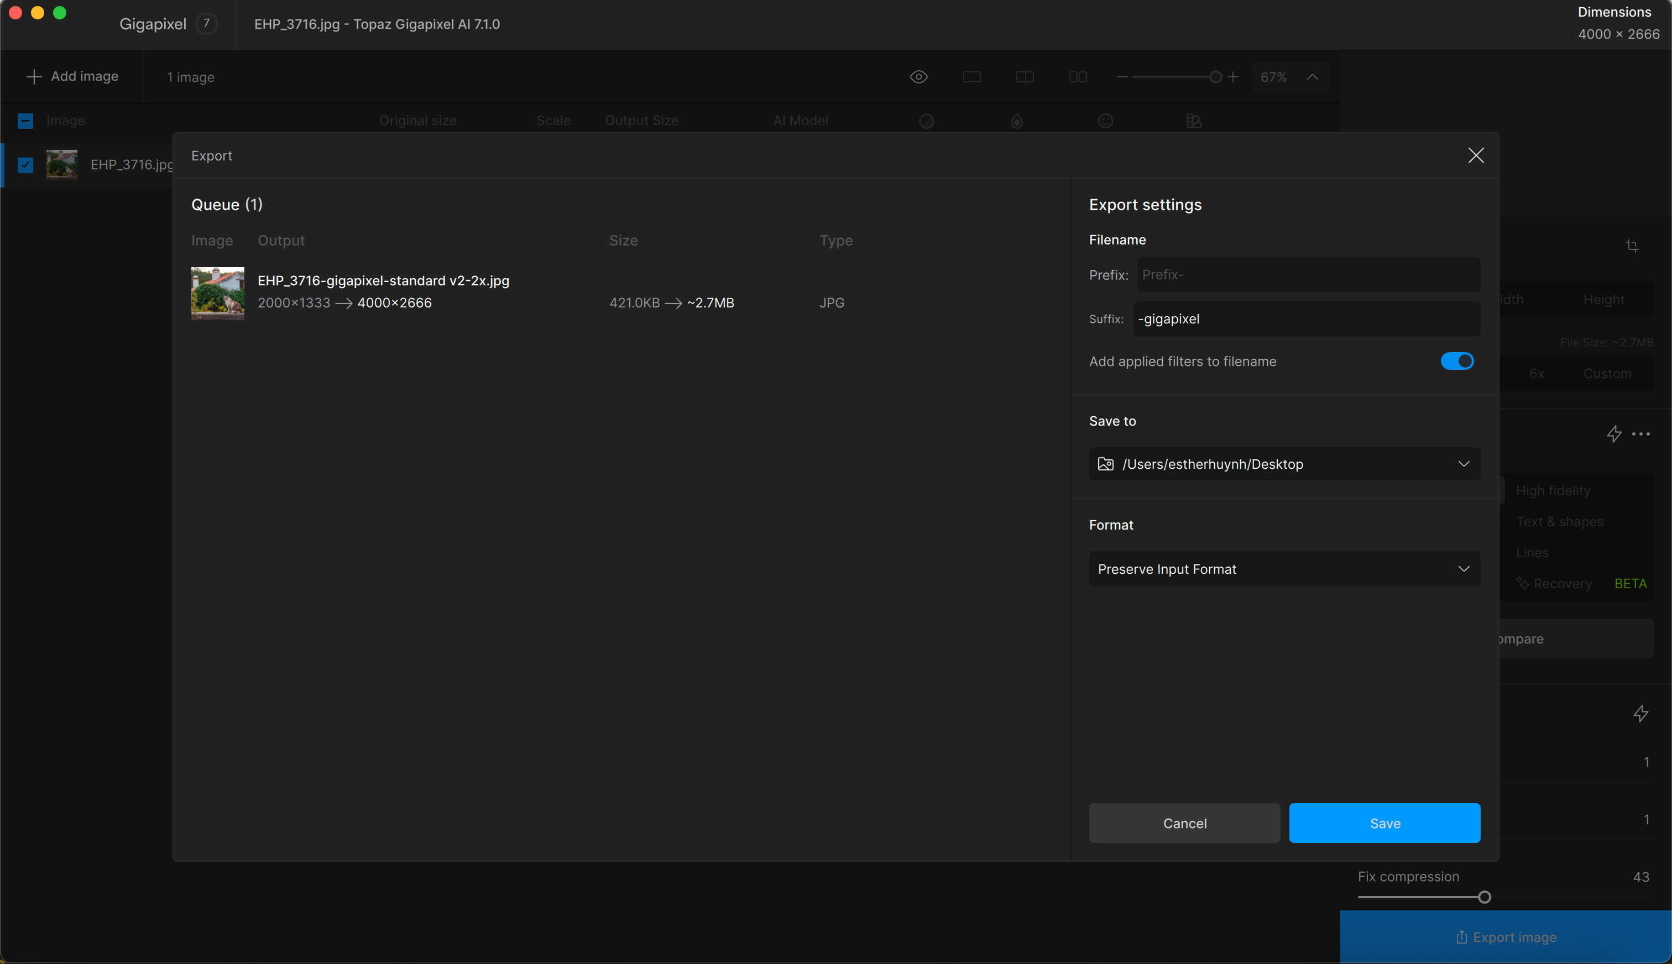The height and width of the screenshot is (964, 1672).
Task: Uncheck the EHP_3716.jpg row checkbox
Action: click(x=25, y=165)
